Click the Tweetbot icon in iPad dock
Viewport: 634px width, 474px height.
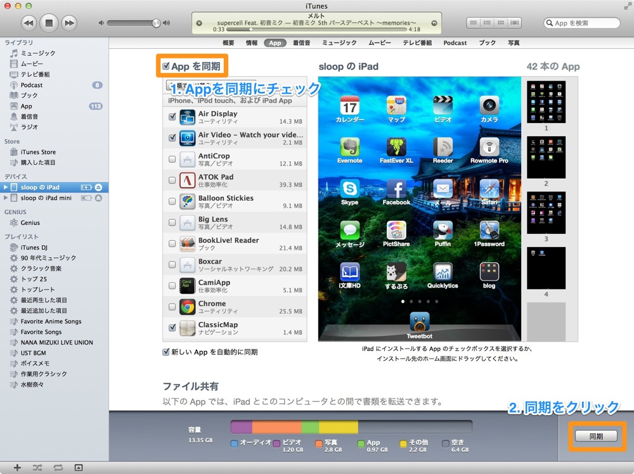coord(419,322)
